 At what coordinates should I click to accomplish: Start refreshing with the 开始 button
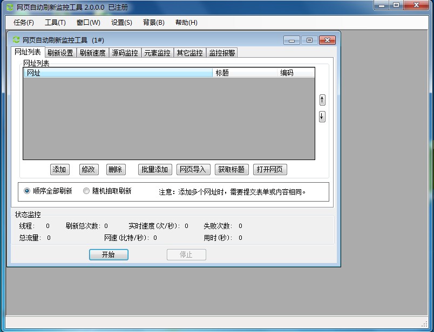click(x=109, y=254)
